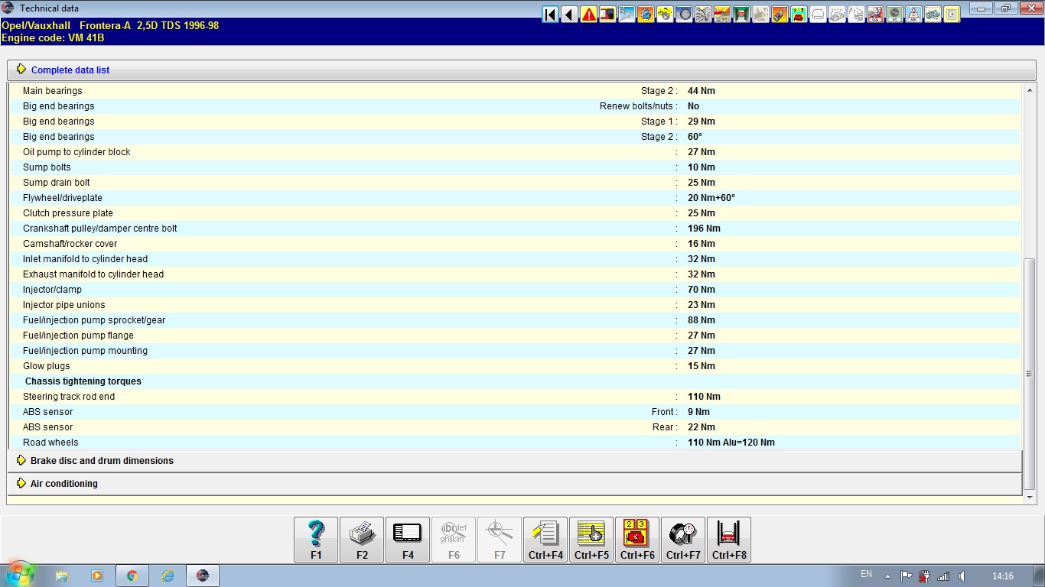The image size is (1045, 587).
Task: Open the Ctrl+F4 notes editing button
Action: 545,540
